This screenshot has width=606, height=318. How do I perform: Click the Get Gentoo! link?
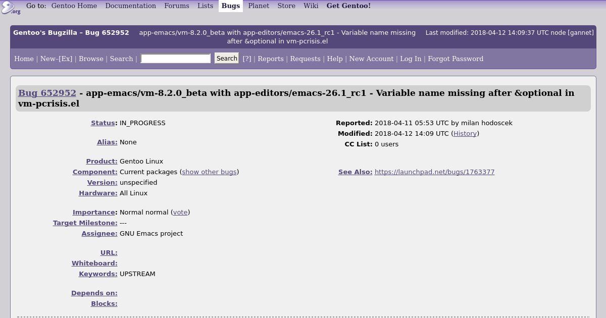[x=348, y=6]
